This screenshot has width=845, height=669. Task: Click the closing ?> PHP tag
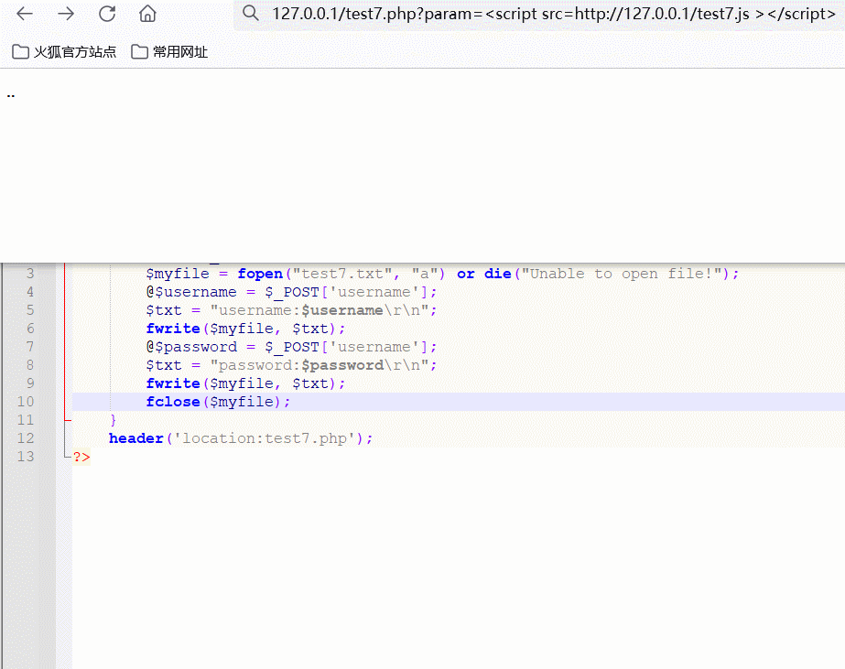coord(81,457)
